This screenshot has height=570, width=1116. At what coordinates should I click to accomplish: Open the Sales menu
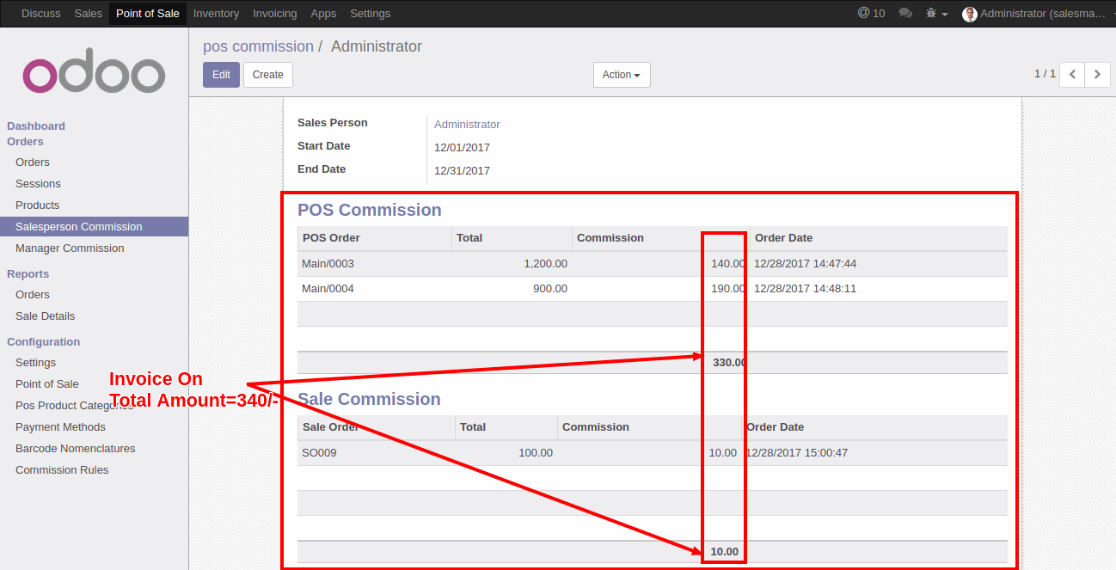[89, 14]
